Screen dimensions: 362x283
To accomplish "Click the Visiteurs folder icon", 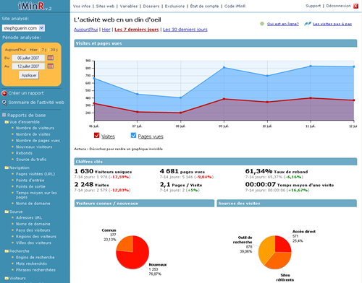I will pyautogui.click(x=7, y=279).
